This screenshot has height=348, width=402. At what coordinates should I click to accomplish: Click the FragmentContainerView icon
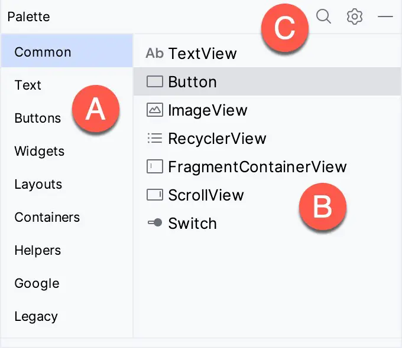click(155, 166)
